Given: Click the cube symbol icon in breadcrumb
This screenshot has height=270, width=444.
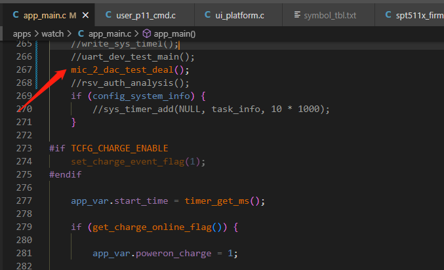Looking at the screenshot, I should 147,33.
